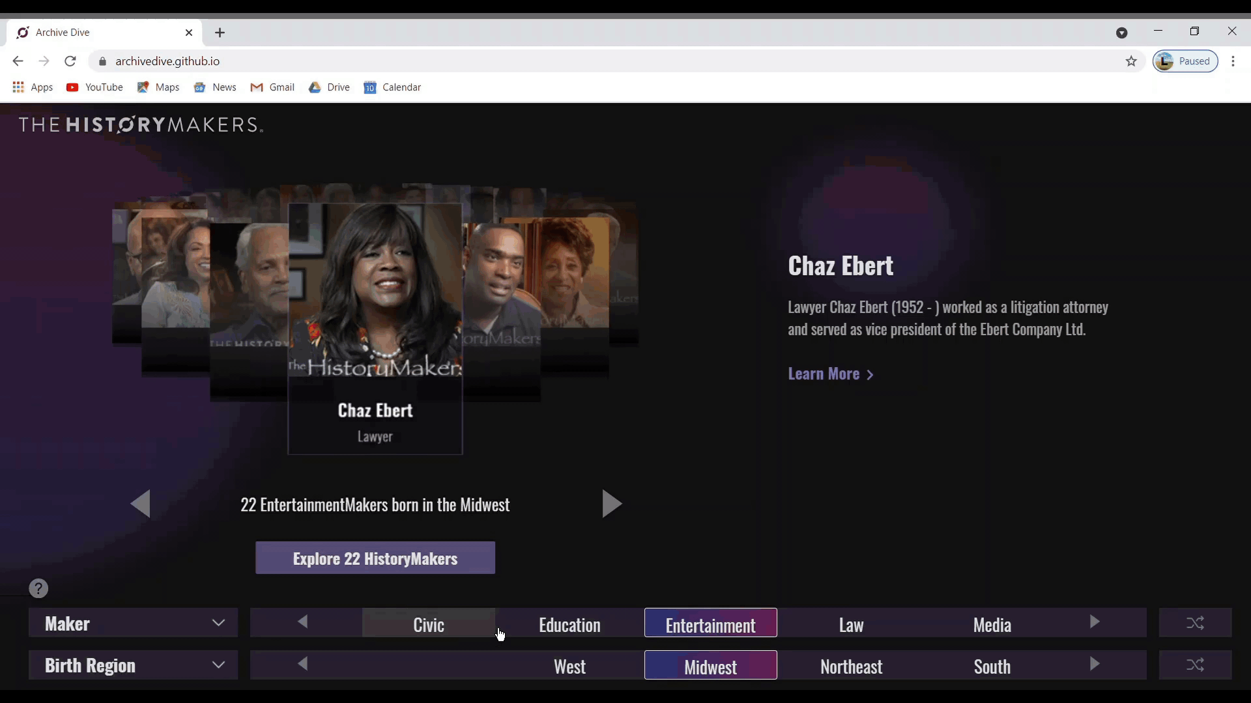Click the Explore 22 HistoryMakers button
Viewport: 1251px width, 703px height.
[375, 558]
